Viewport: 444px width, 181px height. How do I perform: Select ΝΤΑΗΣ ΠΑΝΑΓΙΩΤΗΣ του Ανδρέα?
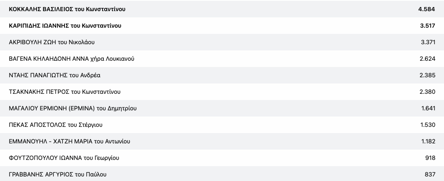pyautogui.click(x=55, y=75)
